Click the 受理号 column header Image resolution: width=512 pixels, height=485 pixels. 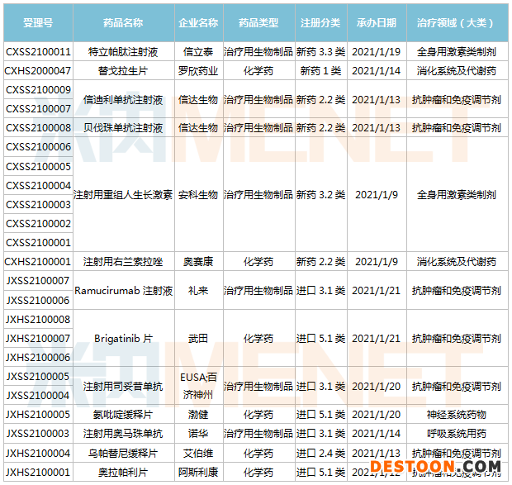37,21
